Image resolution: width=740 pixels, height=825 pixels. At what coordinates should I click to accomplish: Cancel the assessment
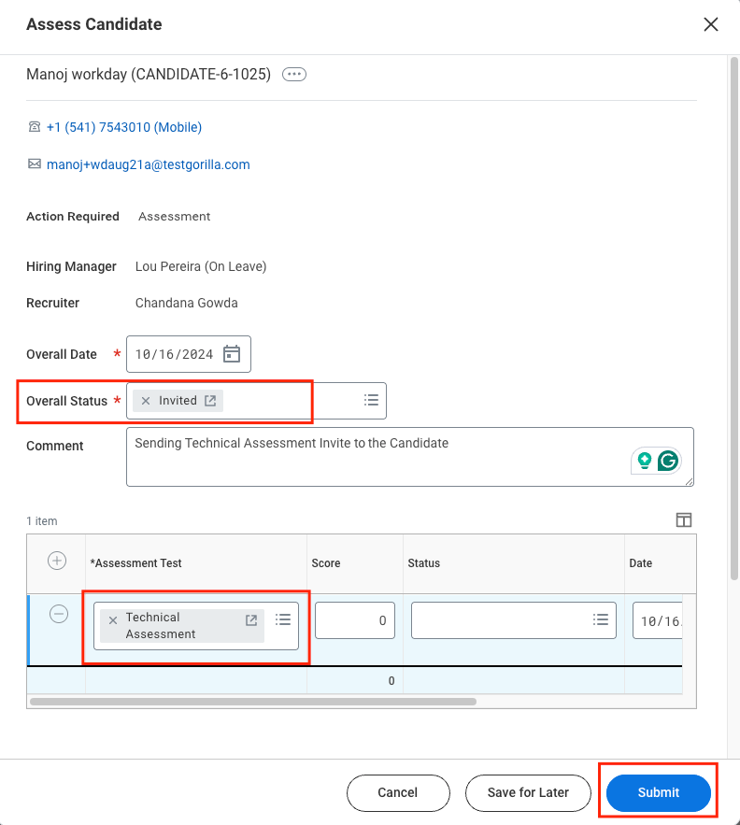(398, 792)
